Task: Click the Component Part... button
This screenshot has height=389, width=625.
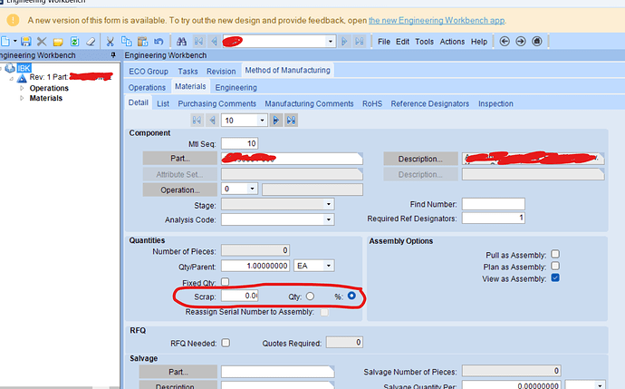Action: click(x=180, y=159)
